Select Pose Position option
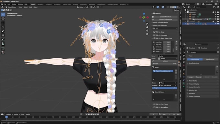 coord(195,59)
